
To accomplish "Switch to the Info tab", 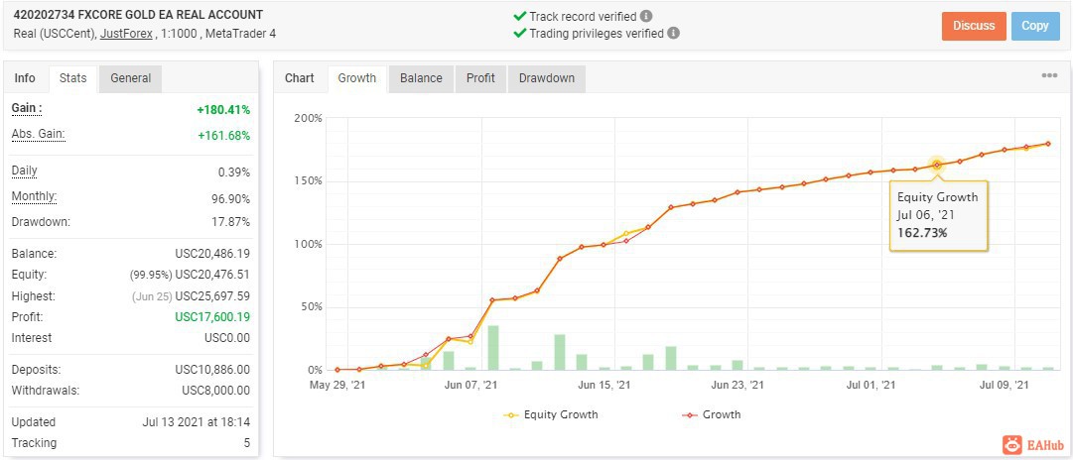I will click(x=25, y=78).
